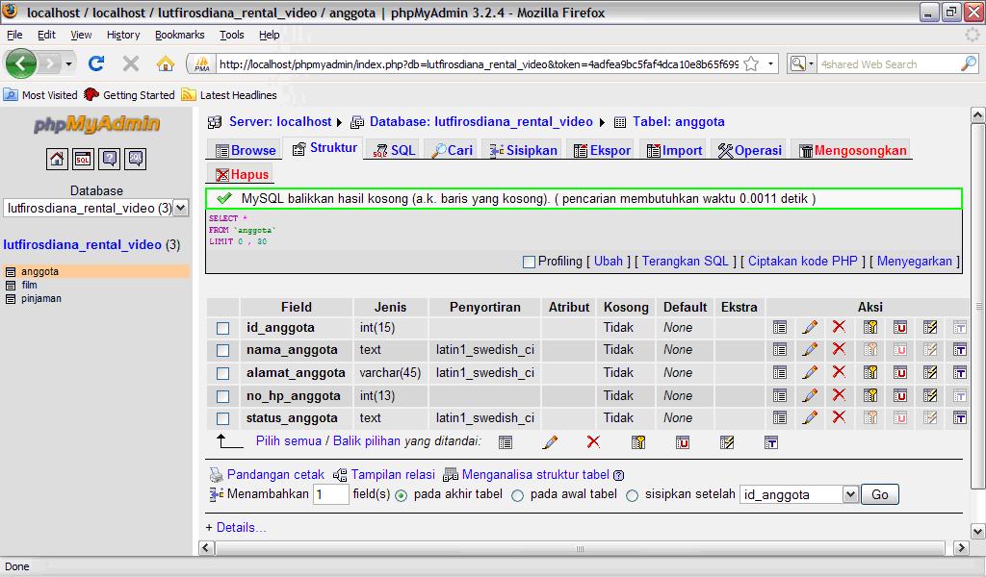This screenshot has height=577, width=986.
Task: Tick the no_hp_anggota checkbox
Action: [x=222, y=397]
